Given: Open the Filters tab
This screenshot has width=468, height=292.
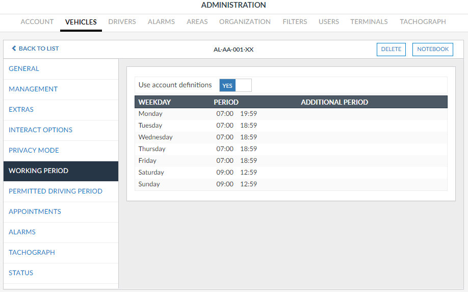Looking at the screenshot, I should point(295,22).
